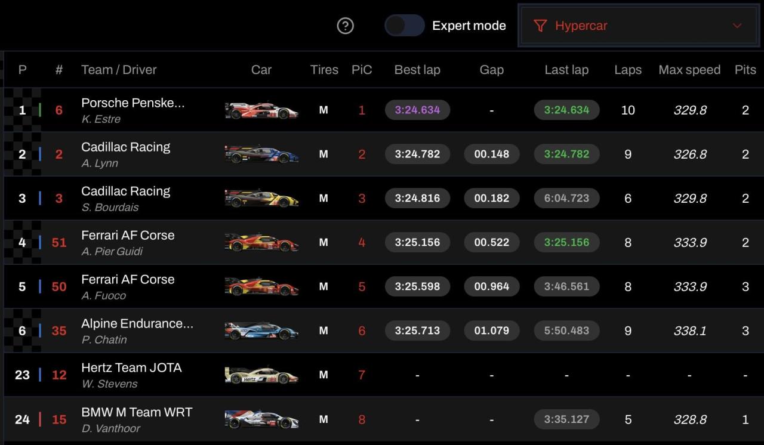Viewport: 764px width, 445px height.
Task: Expand the dropdown chevron arrow
Action: pos(737,26)
